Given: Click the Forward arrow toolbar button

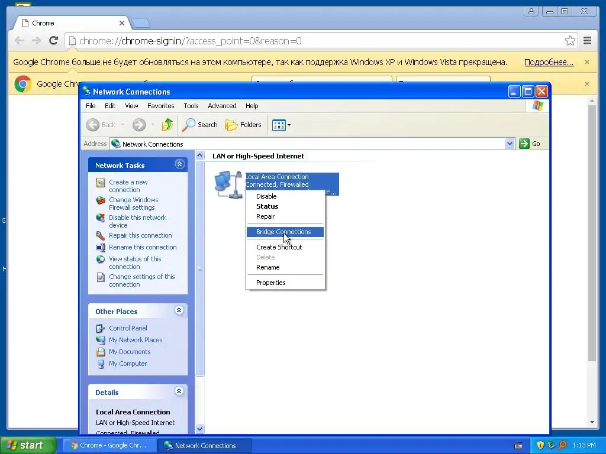Looking at the screenshot, I should (x=138, y=125).
